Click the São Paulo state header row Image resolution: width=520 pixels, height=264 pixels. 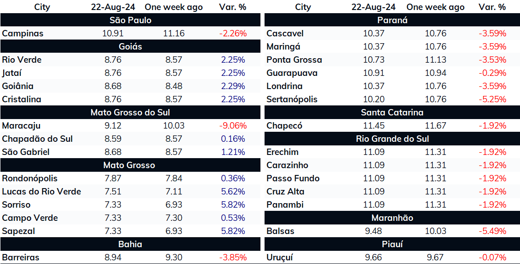click(130, 20)
